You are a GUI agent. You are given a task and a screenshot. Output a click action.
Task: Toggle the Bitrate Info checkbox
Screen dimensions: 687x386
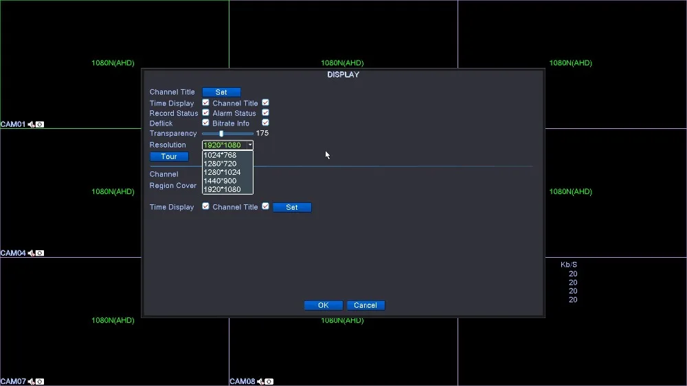[265, 123]
